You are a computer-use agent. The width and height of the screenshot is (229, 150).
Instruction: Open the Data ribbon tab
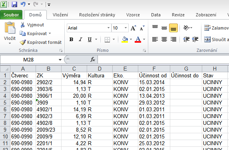[x=156, y=15]
